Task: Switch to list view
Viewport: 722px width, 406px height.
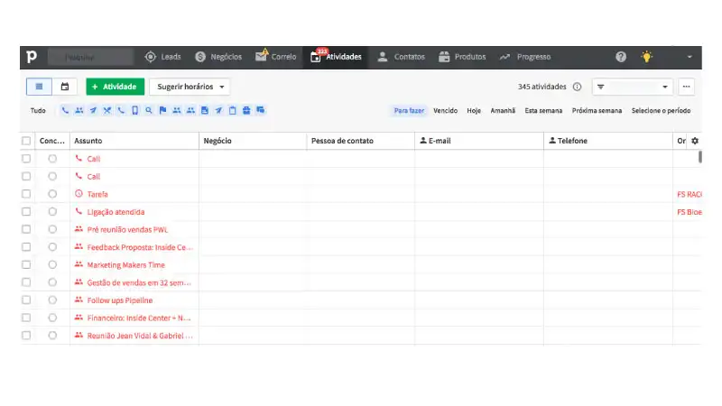Action: tap(40, 87)
